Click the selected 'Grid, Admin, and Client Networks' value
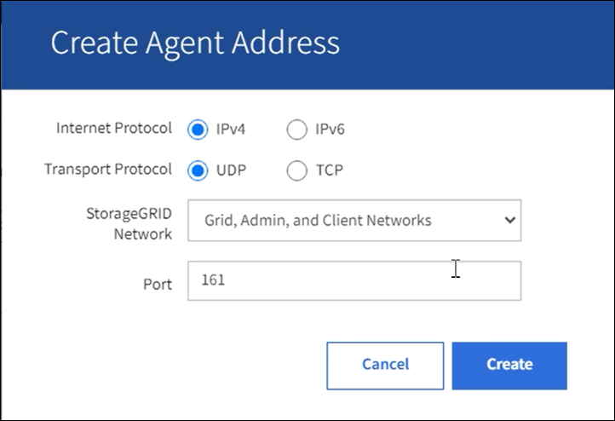Screen dimensions: 615x421 (x=318, y=221)
